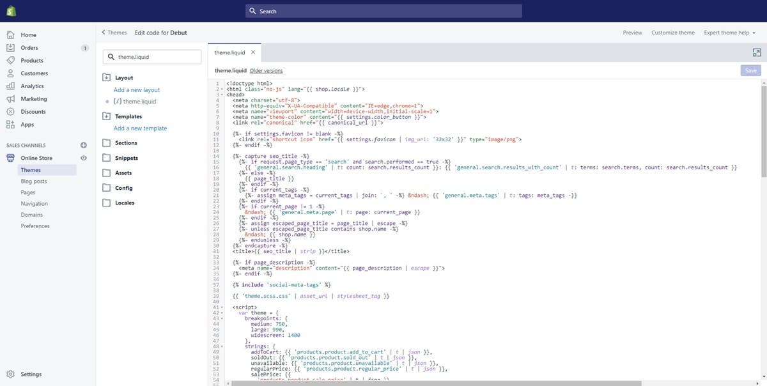Open the Orders icon in sidebar
This screenshot has width=767, height=386.
click(10, 47)
